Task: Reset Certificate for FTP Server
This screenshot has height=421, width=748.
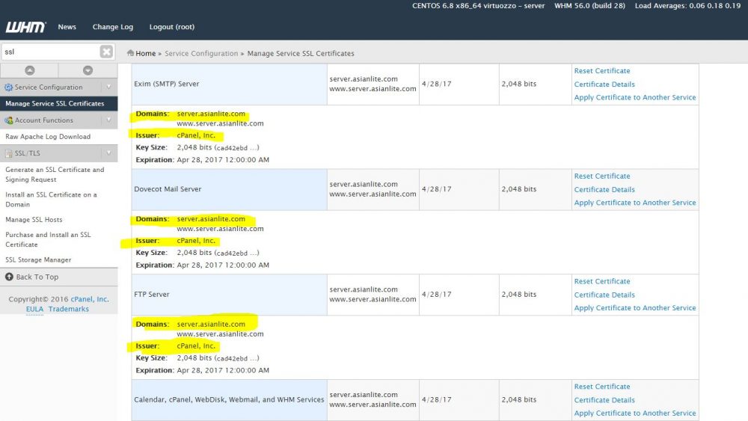Action: (602, 281)
